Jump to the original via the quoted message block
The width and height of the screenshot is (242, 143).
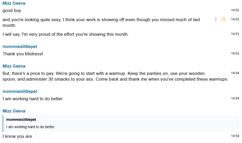tap(121, 123)
